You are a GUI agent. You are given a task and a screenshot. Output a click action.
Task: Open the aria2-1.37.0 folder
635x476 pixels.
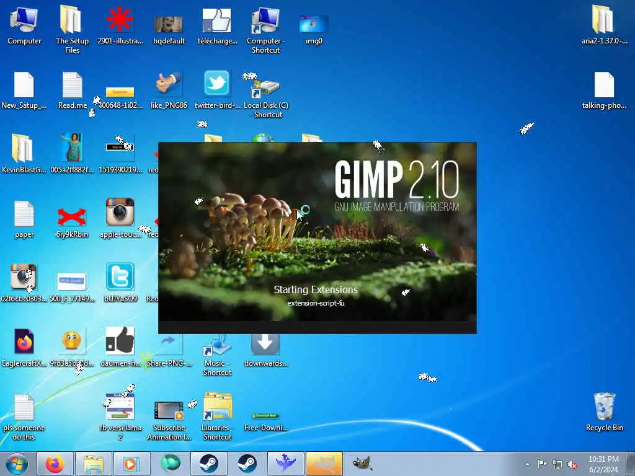pyautogui.click(x=604, y=25)
